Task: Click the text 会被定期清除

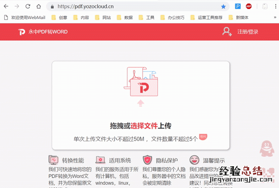Action: tap(157, 183)
